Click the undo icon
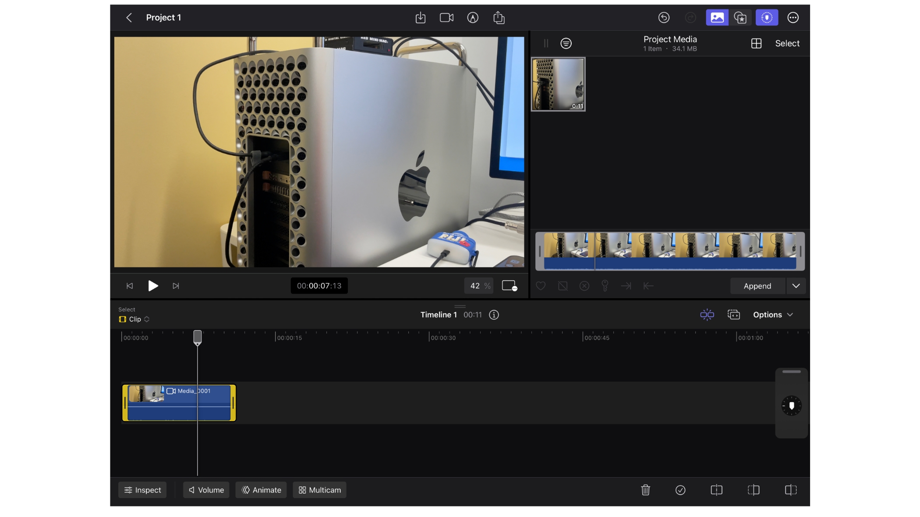Screen dimensions: 920x517 click(664, 18)
